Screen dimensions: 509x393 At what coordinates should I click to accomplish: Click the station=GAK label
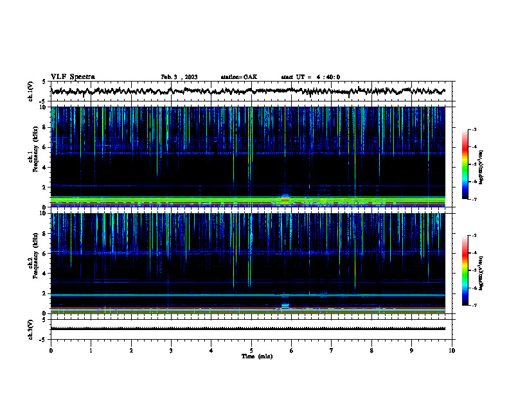[239, 77]
